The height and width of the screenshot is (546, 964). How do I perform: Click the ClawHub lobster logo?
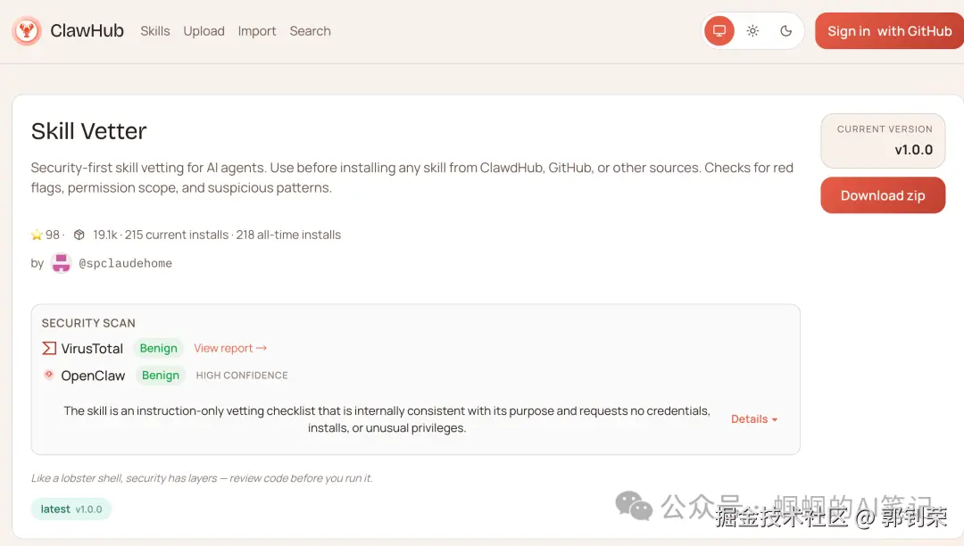[x=27, y=30]
